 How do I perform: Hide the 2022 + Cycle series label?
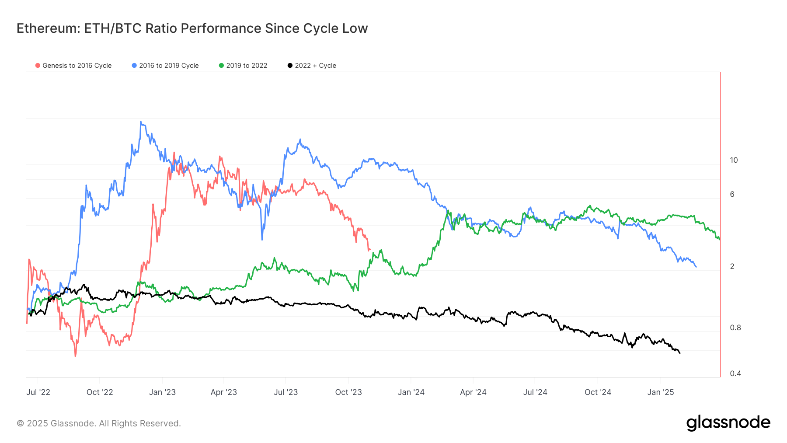(x=315, y=66)
